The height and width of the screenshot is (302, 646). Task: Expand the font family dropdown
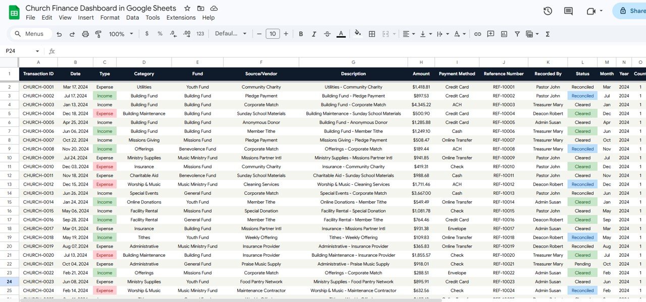(231, 34)
